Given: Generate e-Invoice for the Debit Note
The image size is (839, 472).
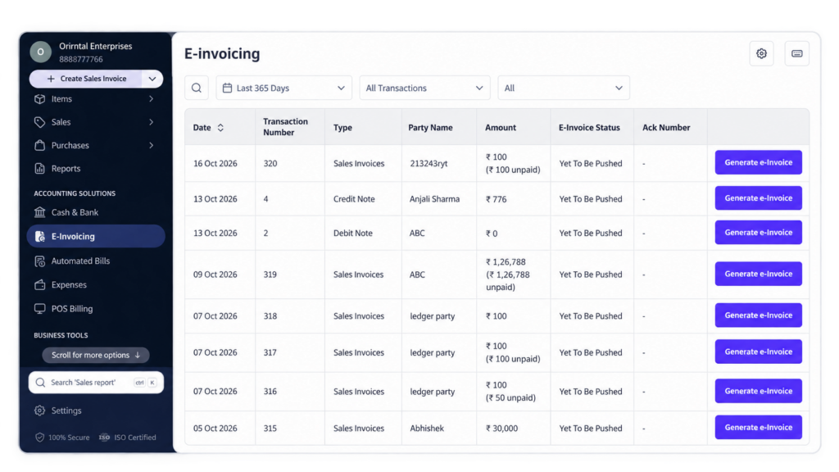Looking at the screenshot, I should 758,232.
